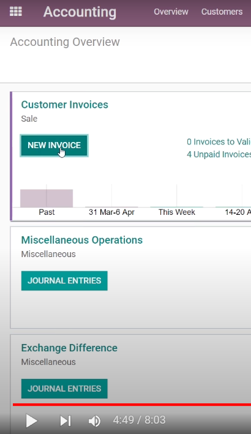251x434 pixels.
Task: Seek on the red video progress bar
Action: click(132, 405)
